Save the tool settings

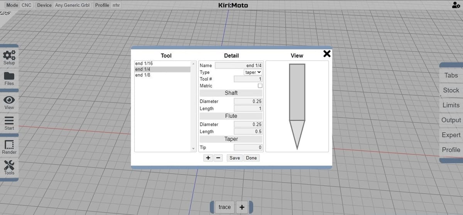pos(235,158)
